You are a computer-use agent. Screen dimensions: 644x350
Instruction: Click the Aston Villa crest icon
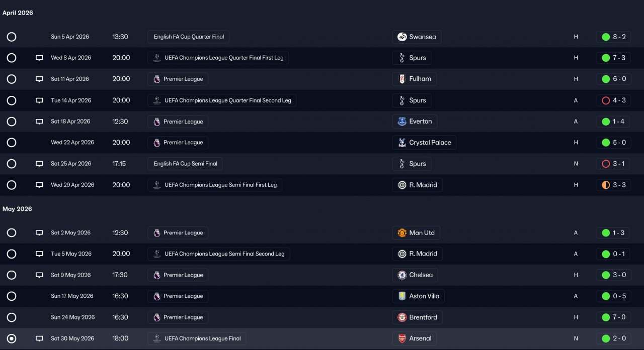pos(402,296)
